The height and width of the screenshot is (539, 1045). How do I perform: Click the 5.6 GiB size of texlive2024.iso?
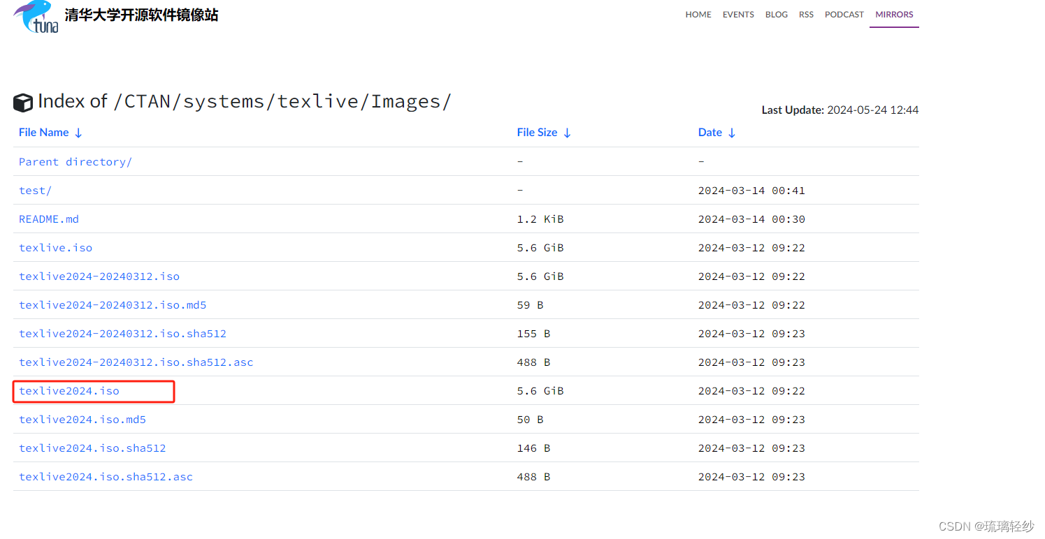(x=540, y=391)
